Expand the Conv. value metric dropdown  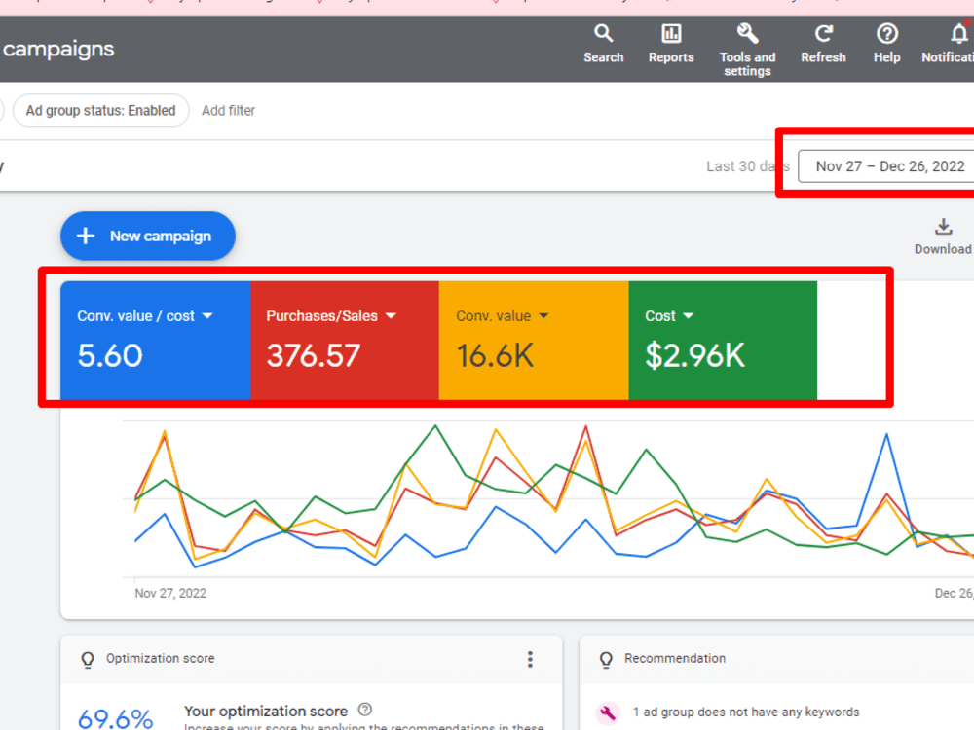[543, 316]
